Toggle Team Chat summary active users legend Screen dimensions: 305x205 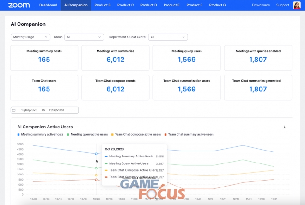189,134
